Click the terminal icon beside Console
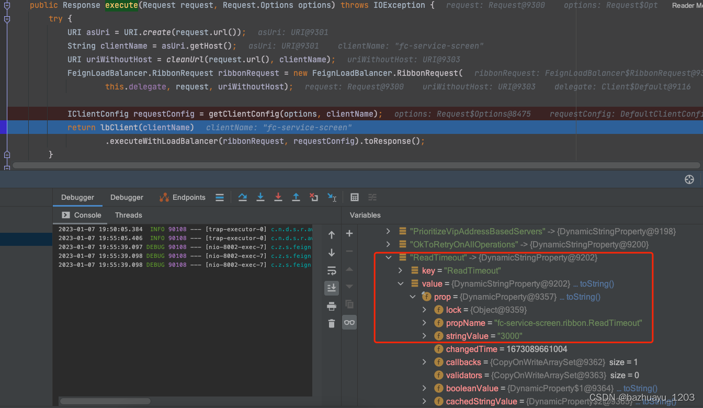Image resolution: width=703 pixels, height=408 pixels. [66, 215]
